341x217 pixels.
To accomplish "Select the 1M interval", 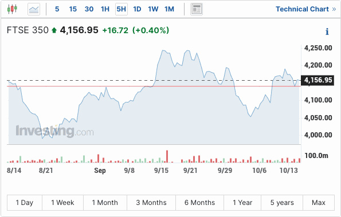I will point(169,9).
